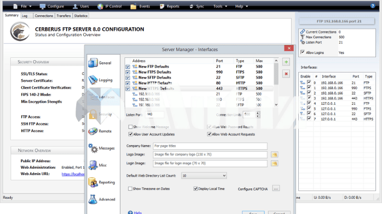This screenshot has height=214, width=382.
Task: Toggle New FTP Defaults checkbox
Action: tap(128, 67)
